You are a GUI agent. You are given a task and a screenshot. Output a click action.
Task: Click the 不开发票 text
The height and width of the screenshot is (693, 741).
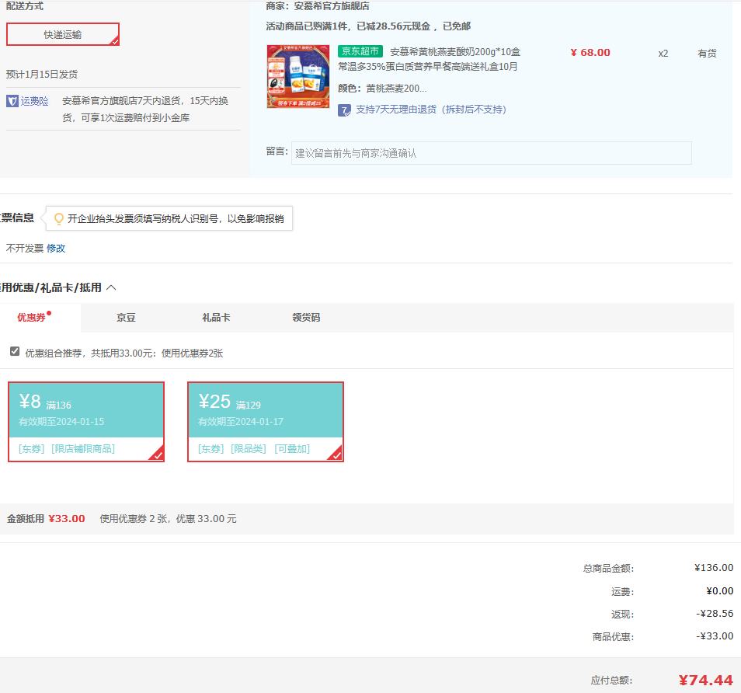25,248
